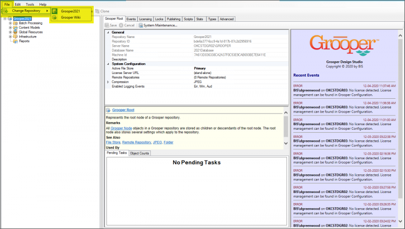Switch to the Types tab
Screen dimensions: 405x229
point(212,19)
